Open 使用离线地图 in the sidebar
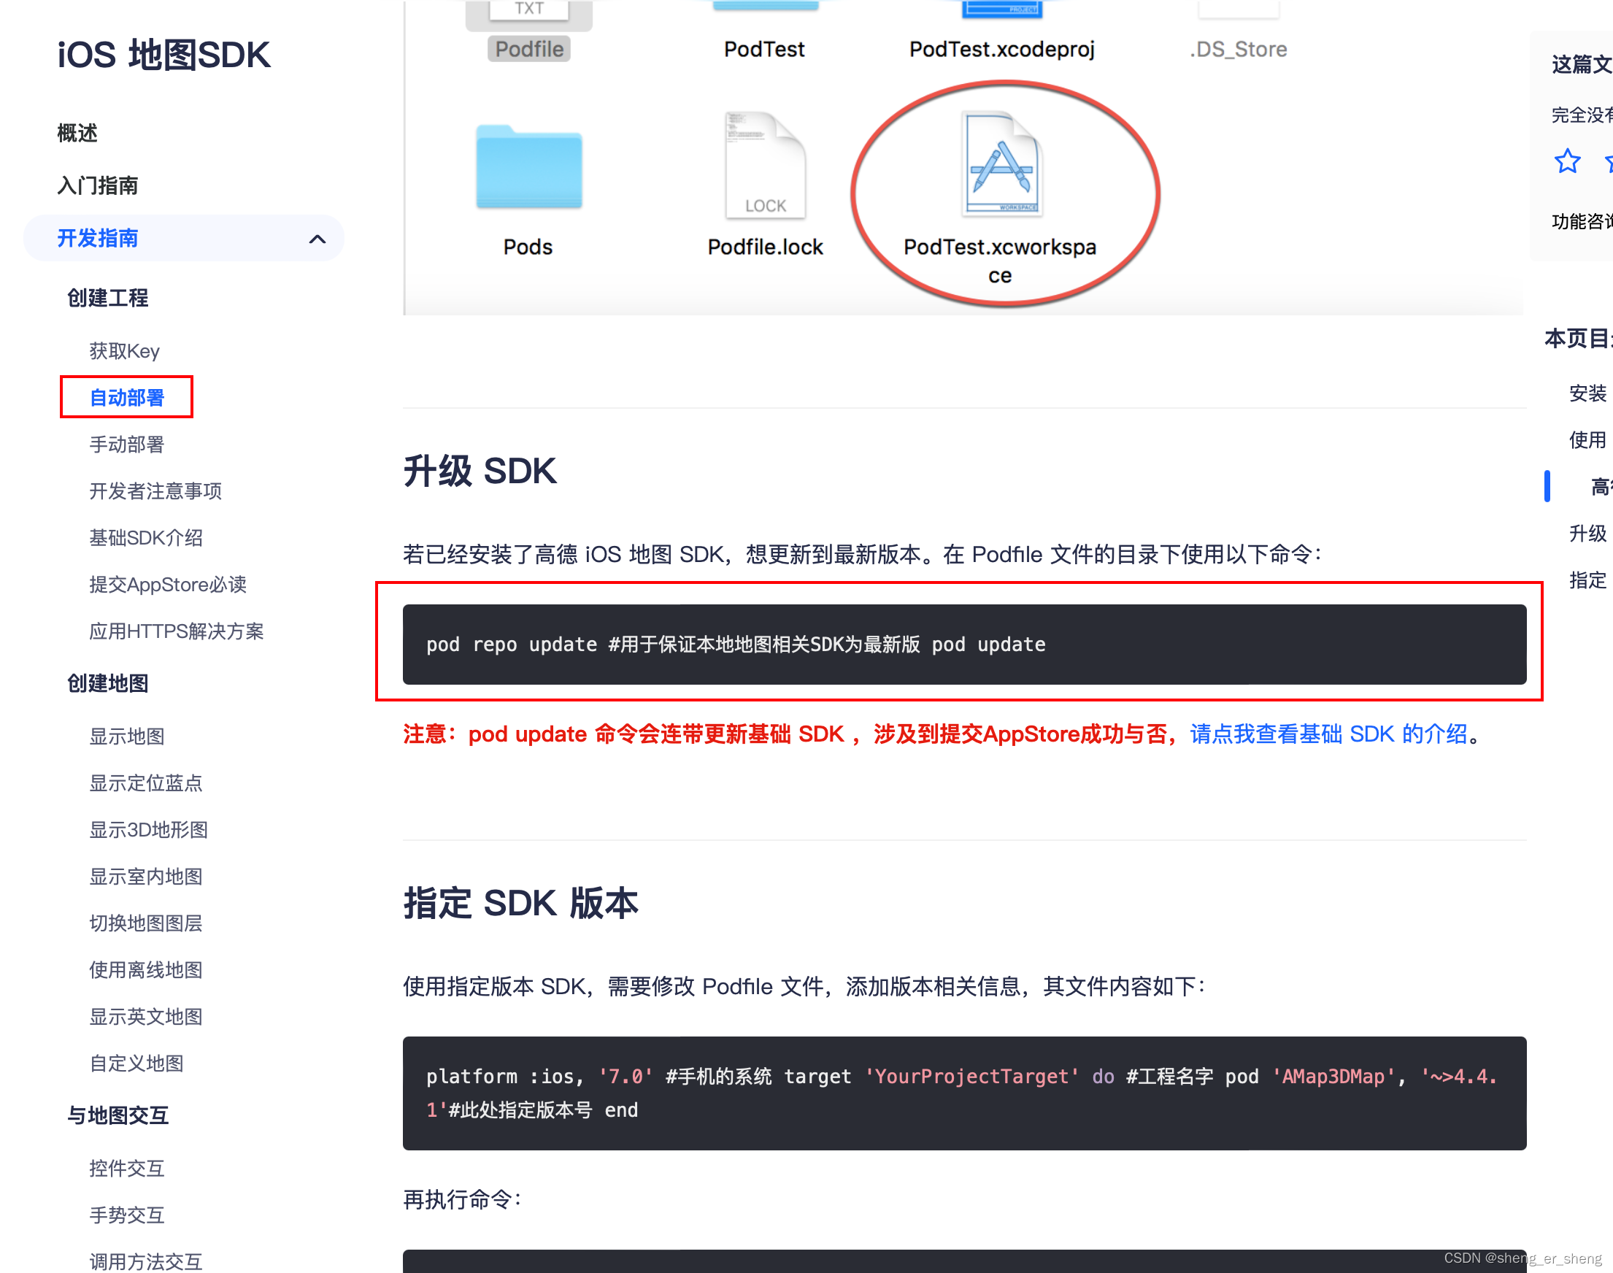The height and width of the screenshot is (1273, 1613). [146, 969]
